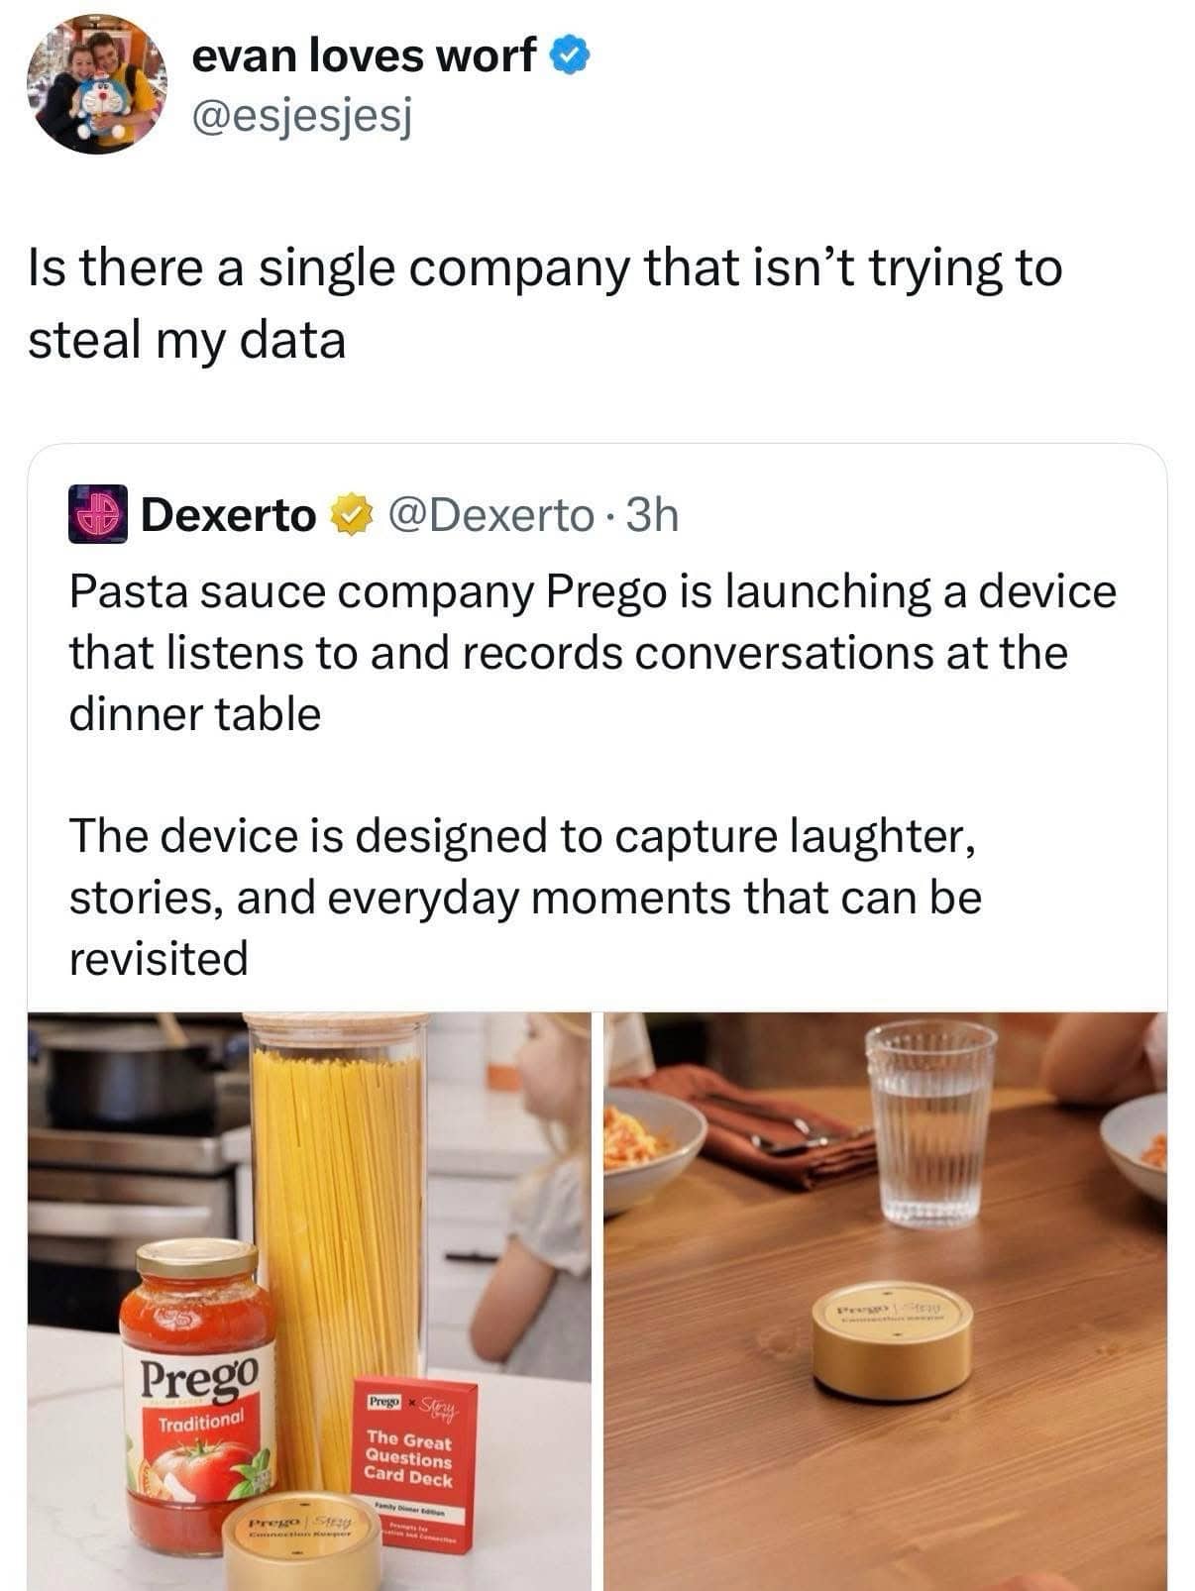The width and height of the screenshot is (1195, 1591).
Task: Click the gold Prego device on the wooden table
Action: (893, 1338)
